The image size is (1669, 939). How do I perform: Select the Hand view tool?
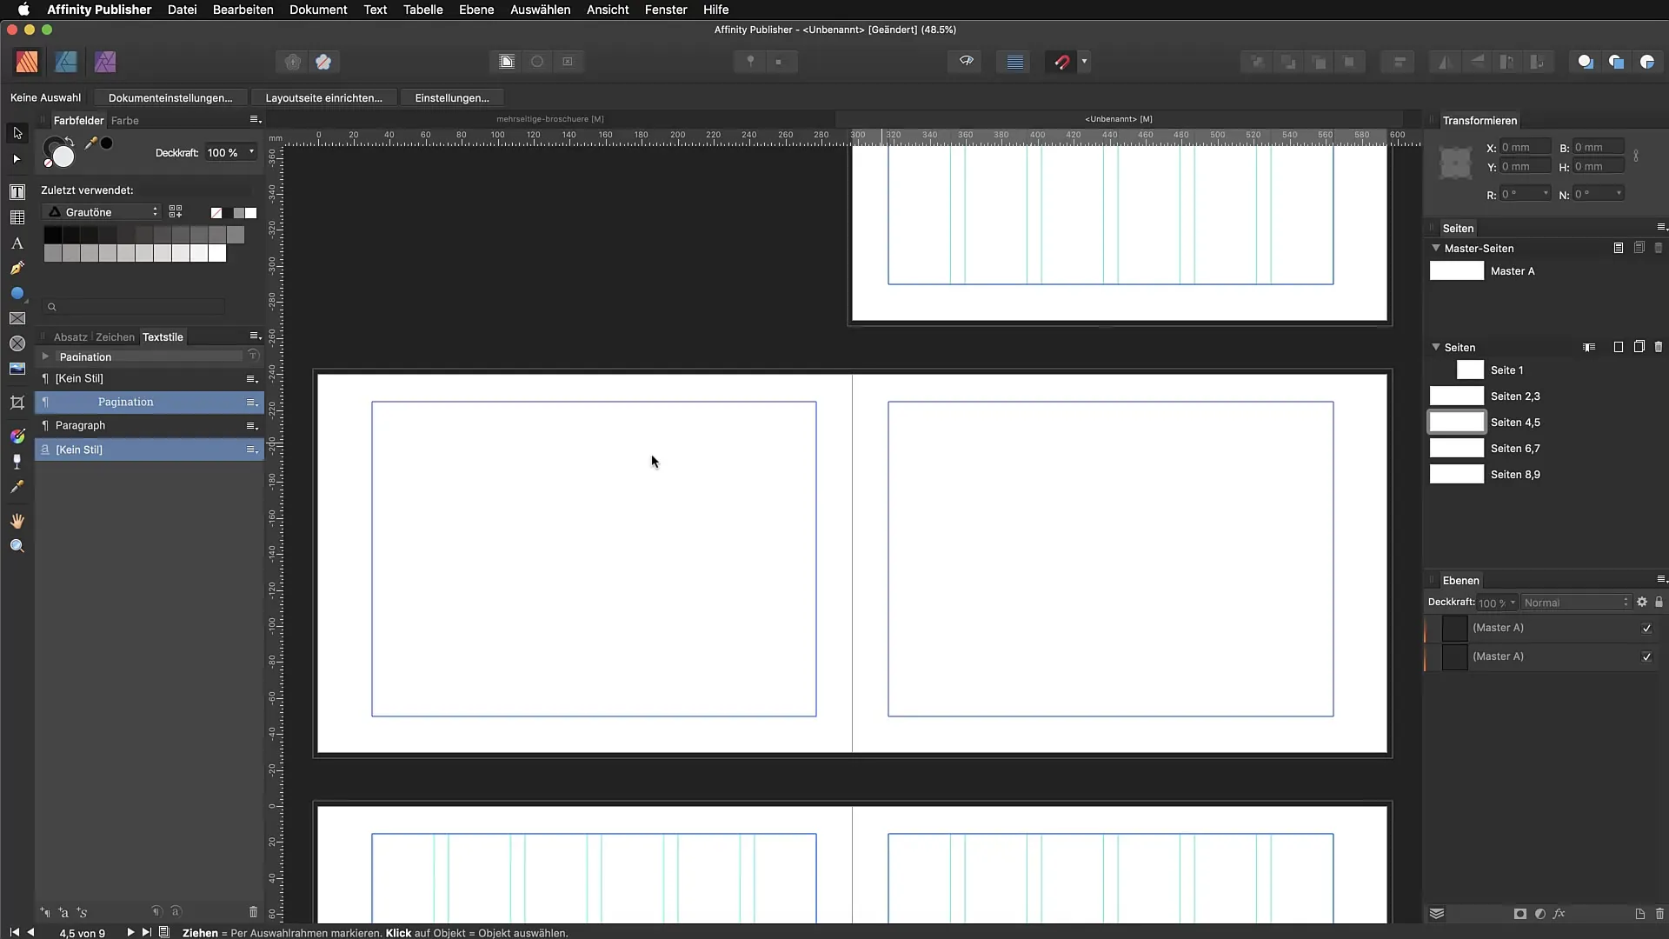pyautogui.click(x=17, y=521)
